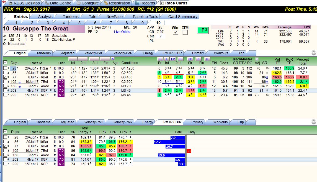Viewport: 317px width, 182px height.
Task: Click the E filter button
Action: [x=167, y=59]
